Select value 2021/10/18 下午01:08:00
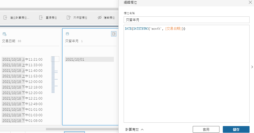 (23, 121)
